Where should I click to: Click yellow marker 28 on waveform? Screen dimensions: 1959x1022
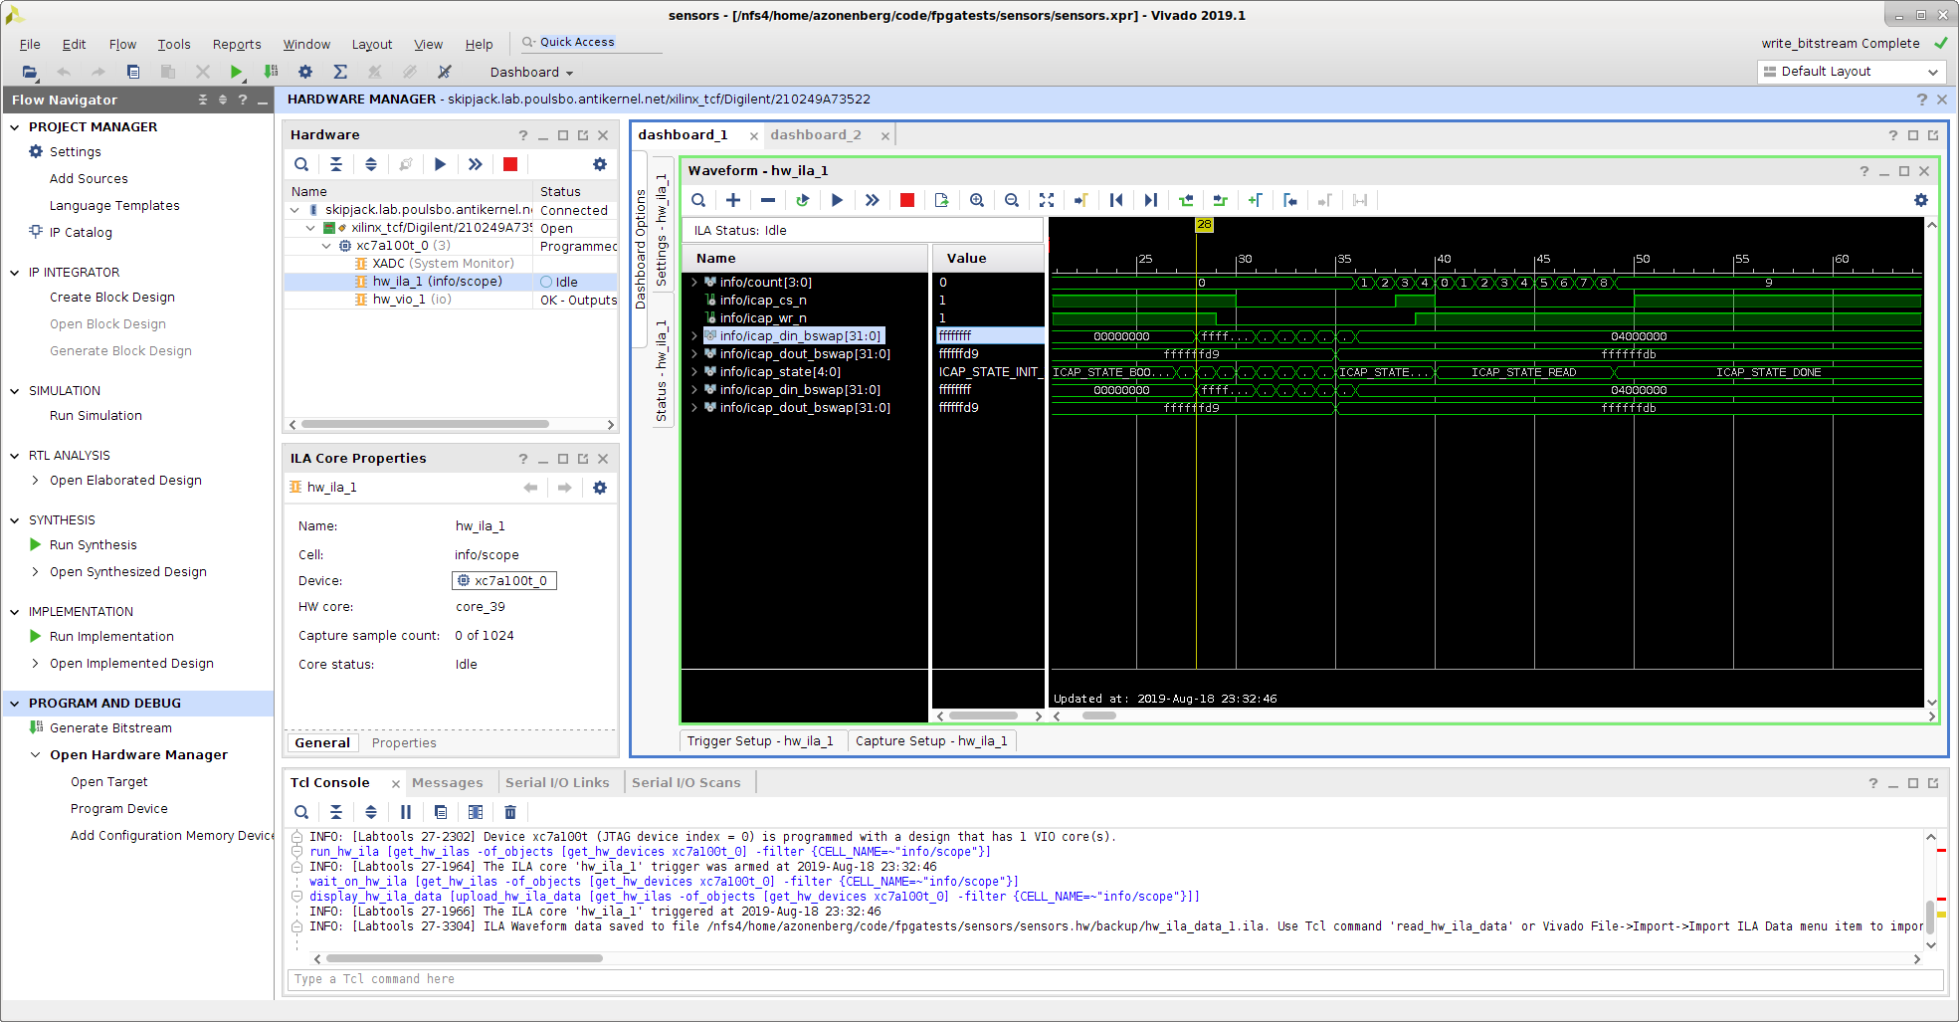[x=1204, y=225]
